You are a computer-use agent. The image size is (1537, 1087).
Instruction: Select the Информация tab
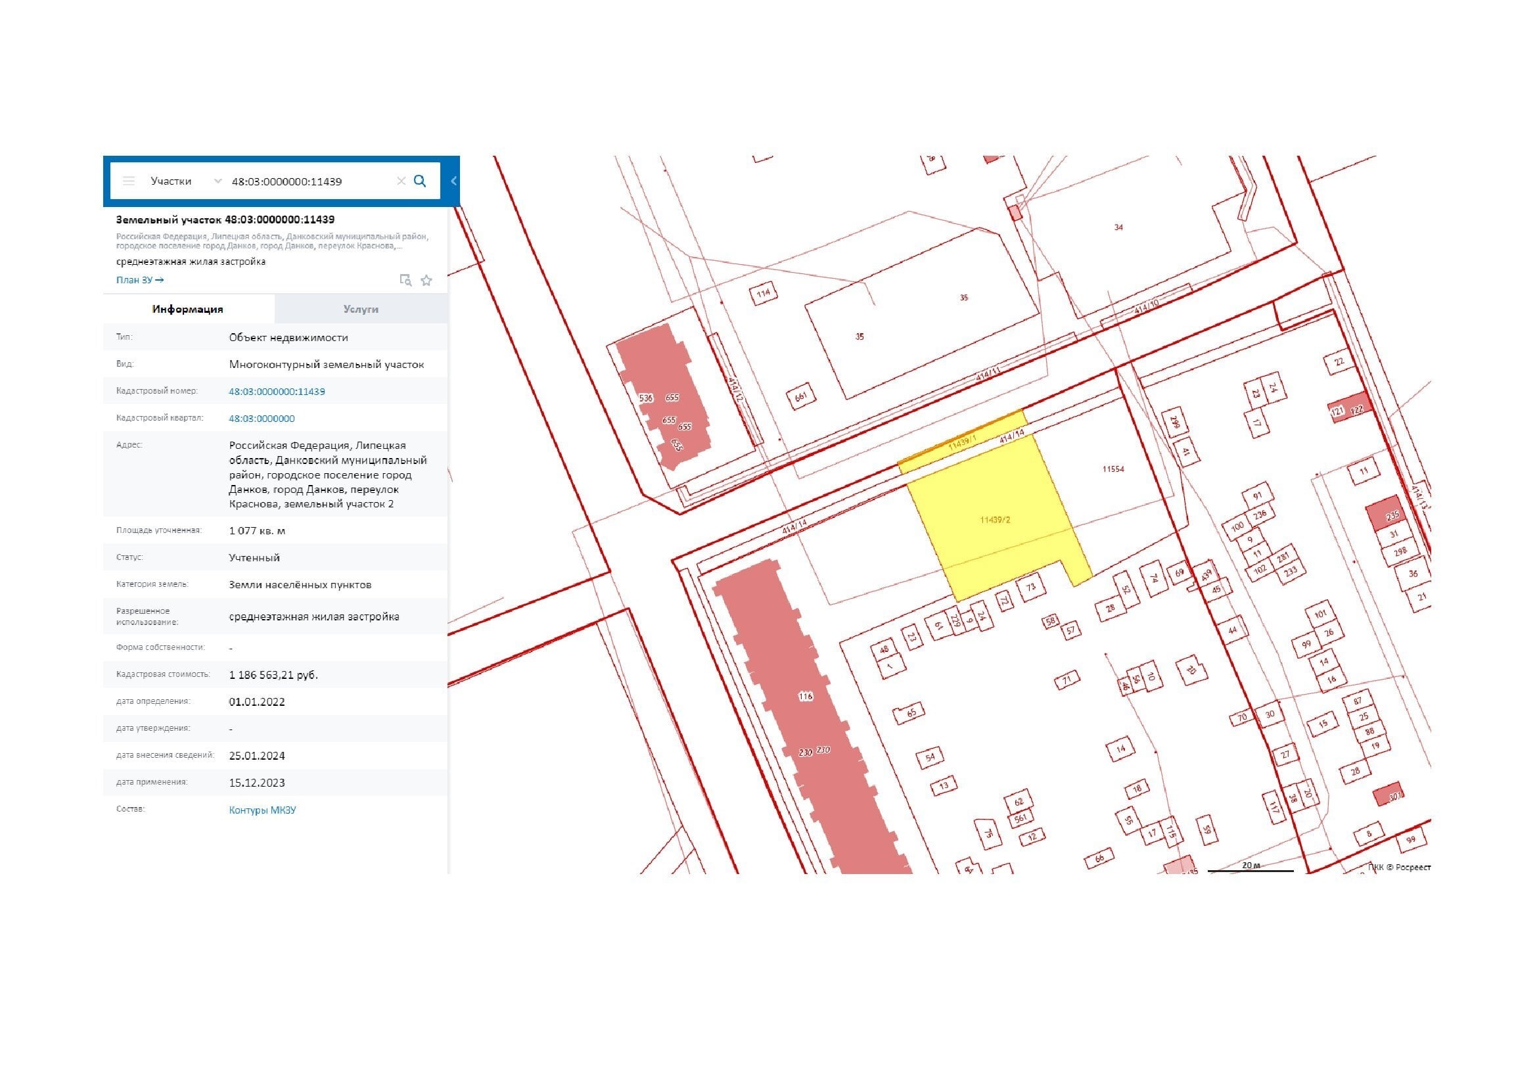click(188, 310)
